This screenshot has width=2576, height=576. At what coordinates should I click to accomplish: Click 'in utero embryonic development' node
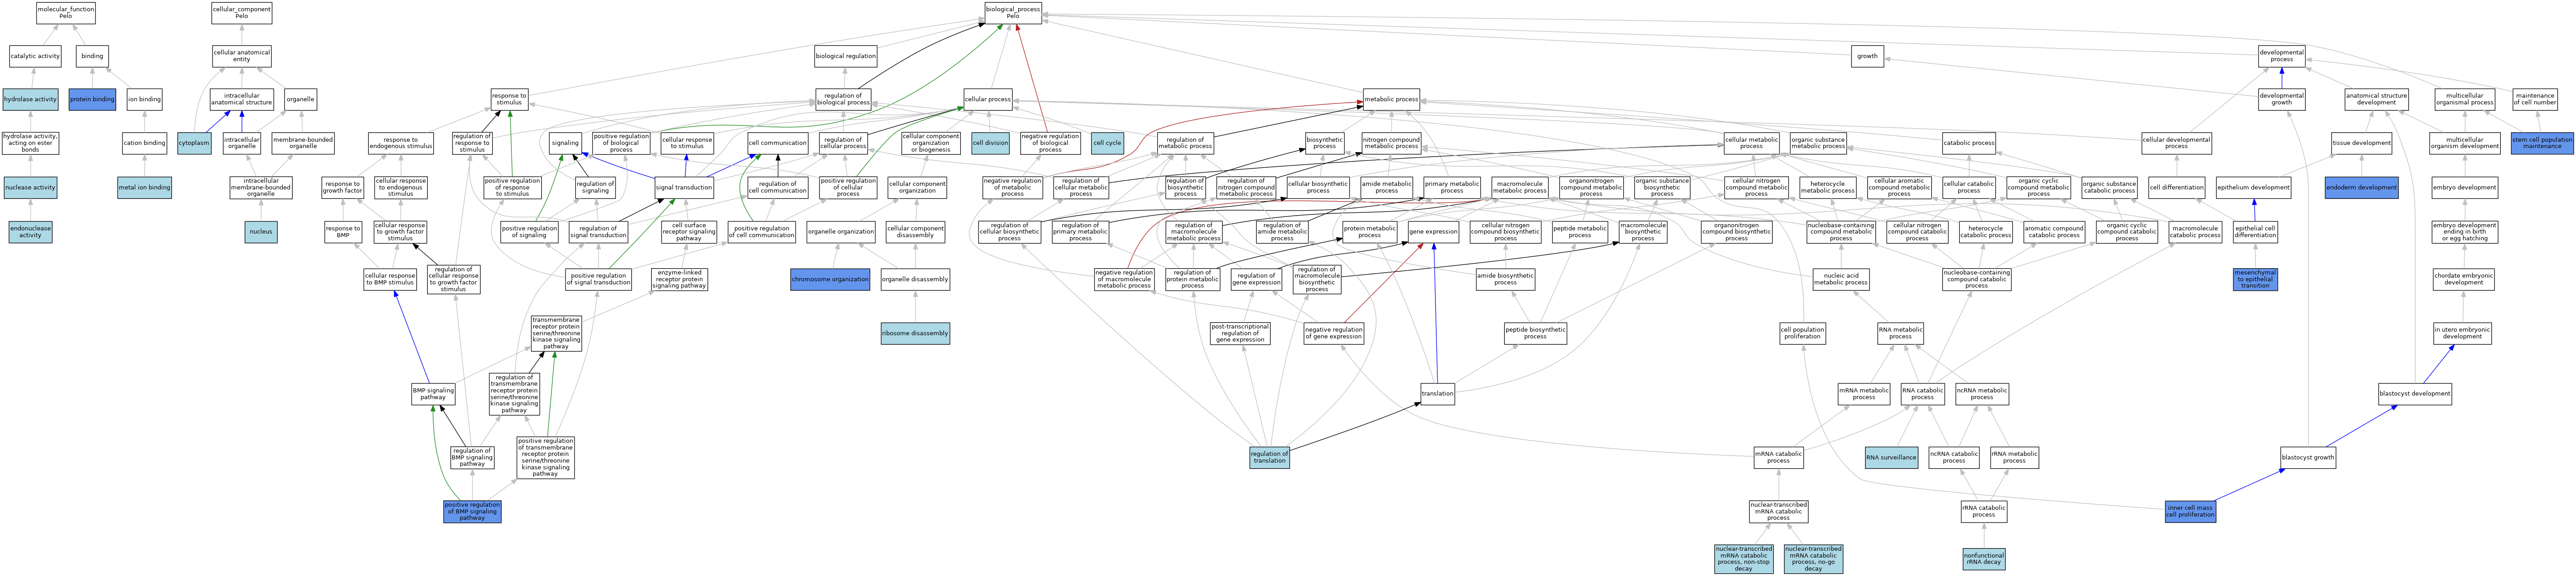pyautogui.click(x=2462, y=333)
